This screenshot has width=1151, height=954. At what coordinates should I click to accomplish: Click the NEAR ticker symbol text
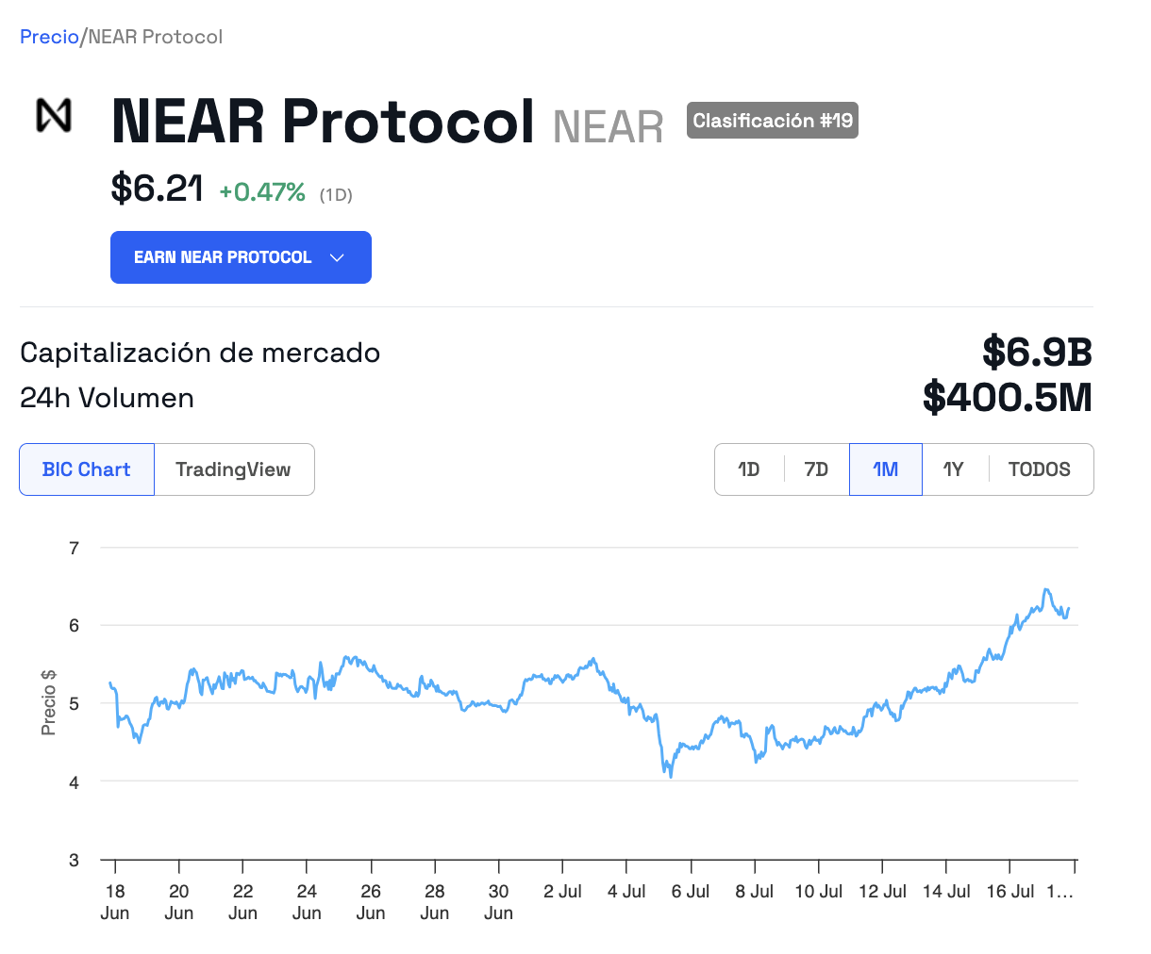(x=609, y=127)
